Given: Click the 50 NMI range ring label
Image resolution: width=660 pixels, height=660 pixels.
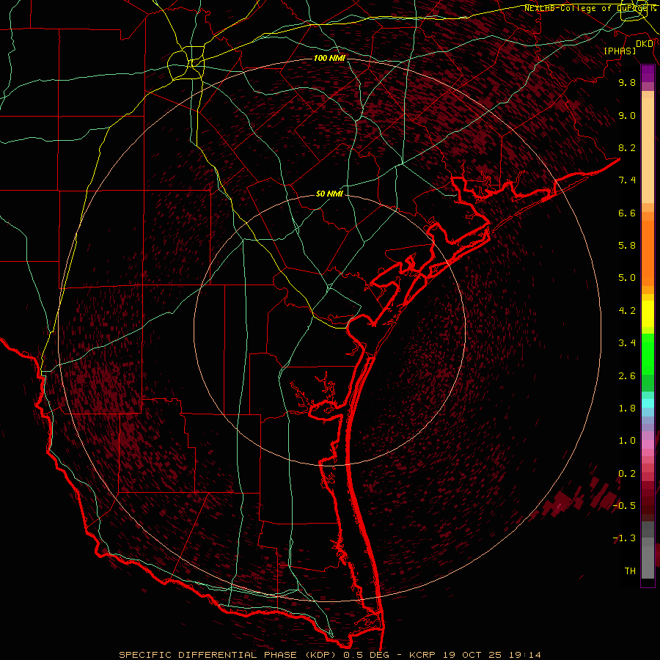Looking at the screenshot, I should 329,194.
